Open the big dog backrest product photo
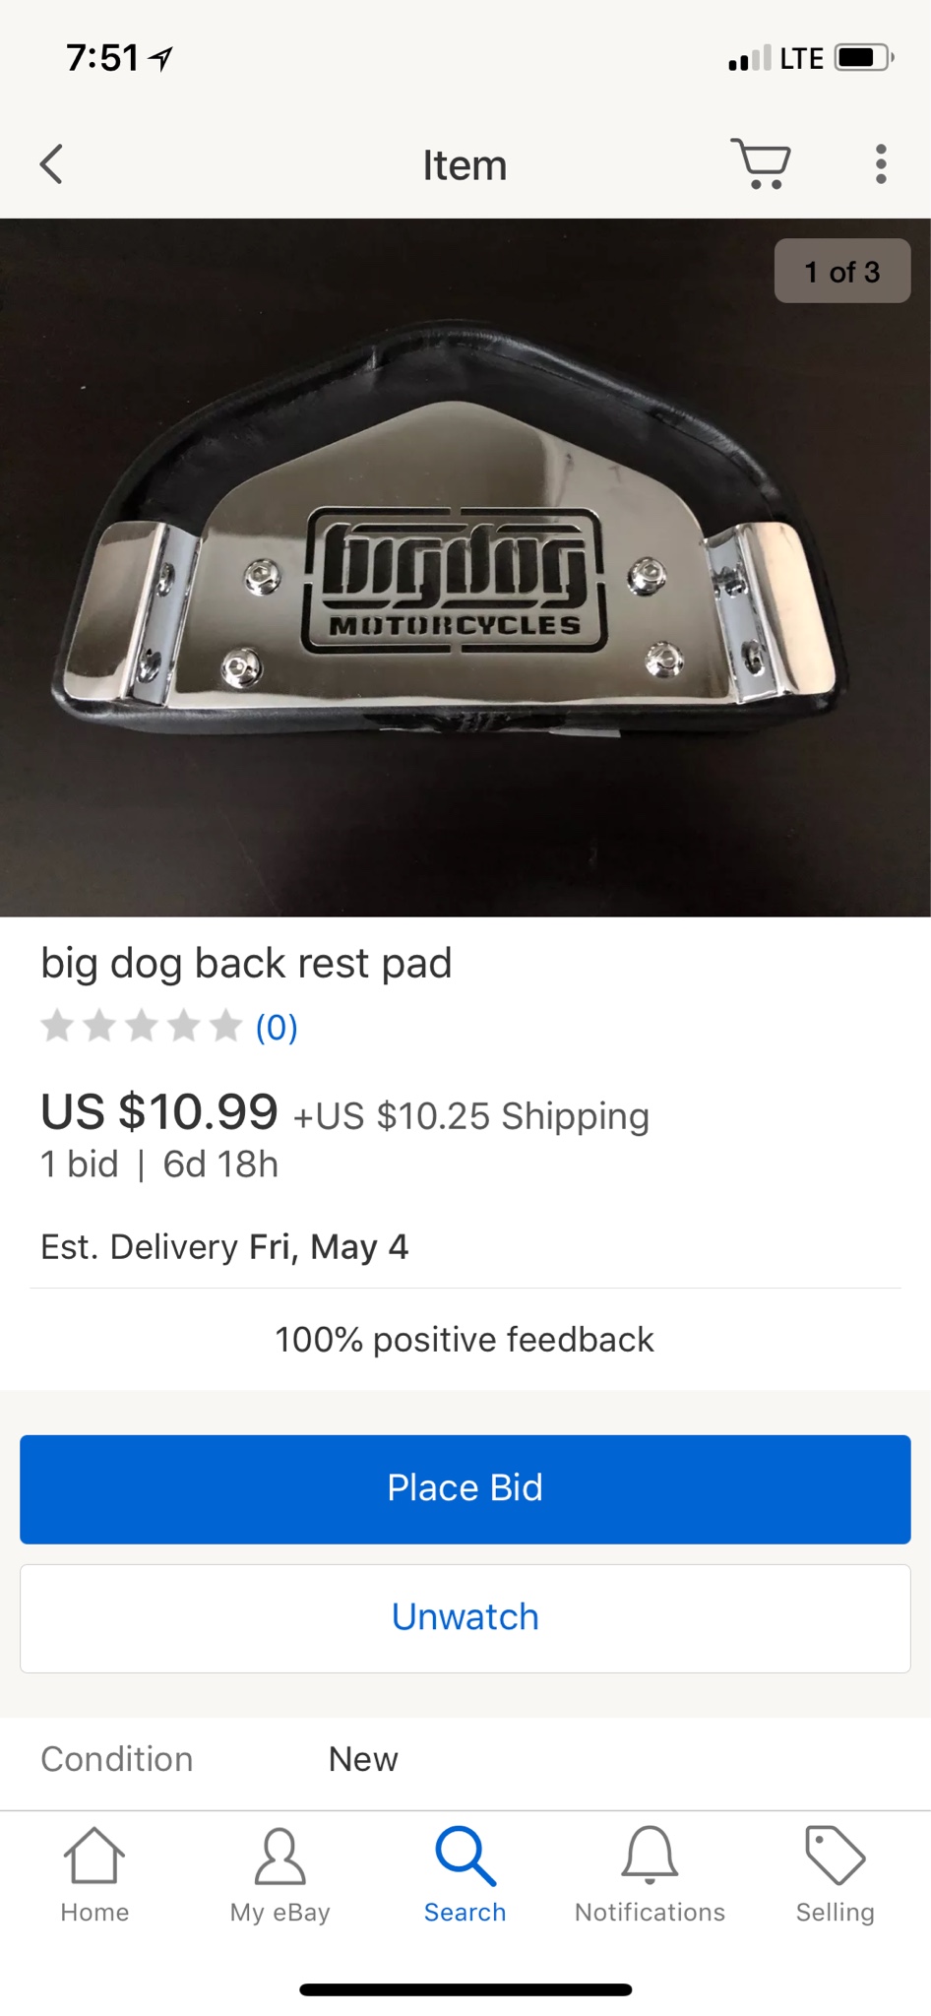The image size is (931, 2016). coord(465,567)
